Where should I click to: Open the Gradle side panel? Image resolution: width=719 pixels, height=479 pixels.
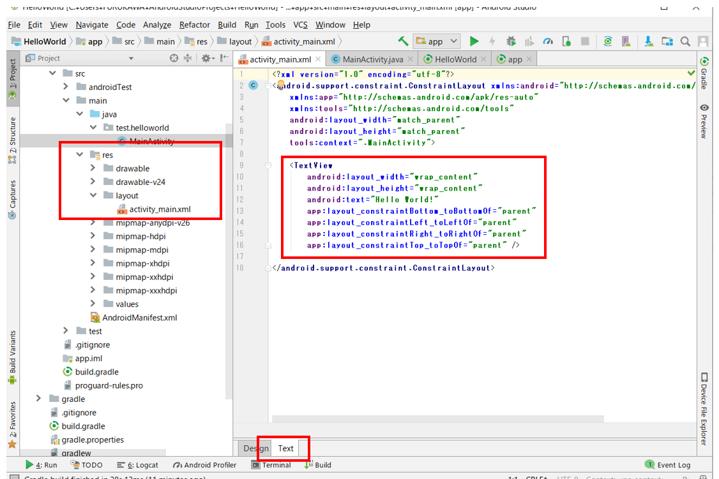coord(704,72)
